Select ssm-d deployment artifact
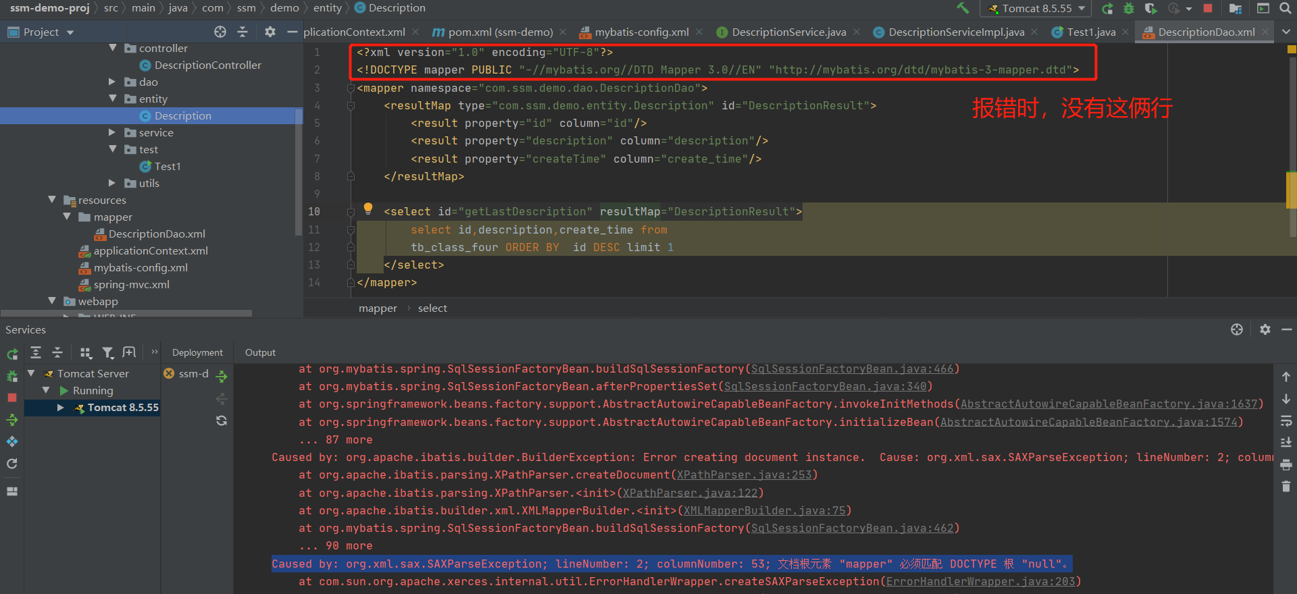 point(186,373)
